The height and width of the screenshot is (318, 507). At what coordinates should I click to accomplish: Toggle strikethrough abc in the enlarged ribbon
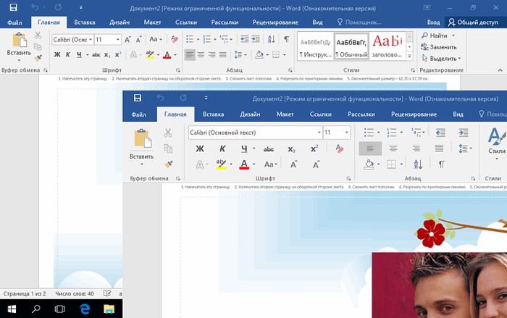pos(268,149)
